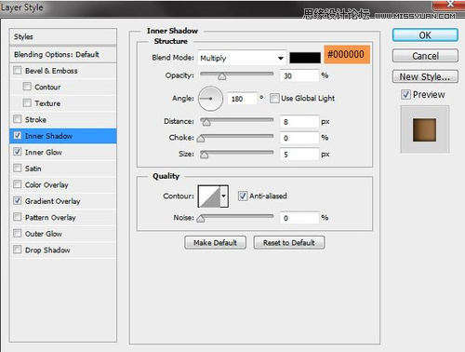Tick the Contour sub-option checkbox
This screenshot has height=352, width=465.
27,87
